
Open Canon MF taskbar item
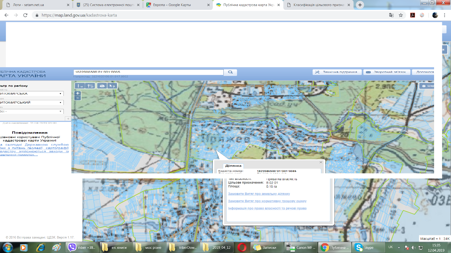[300, 247]
